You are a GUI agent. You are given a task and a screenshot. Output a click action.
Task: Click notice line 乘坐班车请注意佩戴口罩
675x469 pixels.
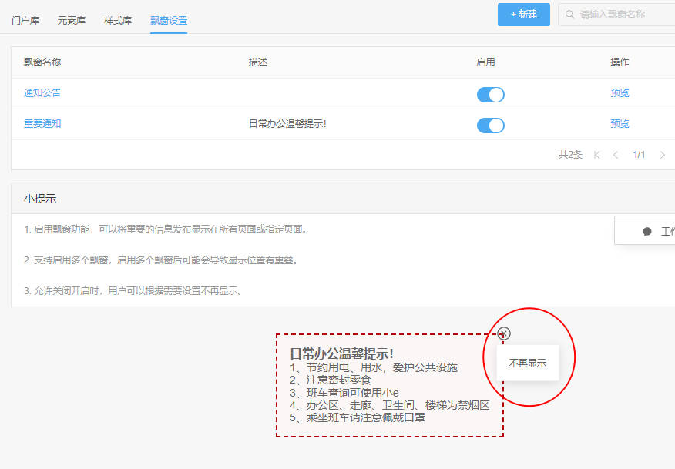tap(358, 417)
